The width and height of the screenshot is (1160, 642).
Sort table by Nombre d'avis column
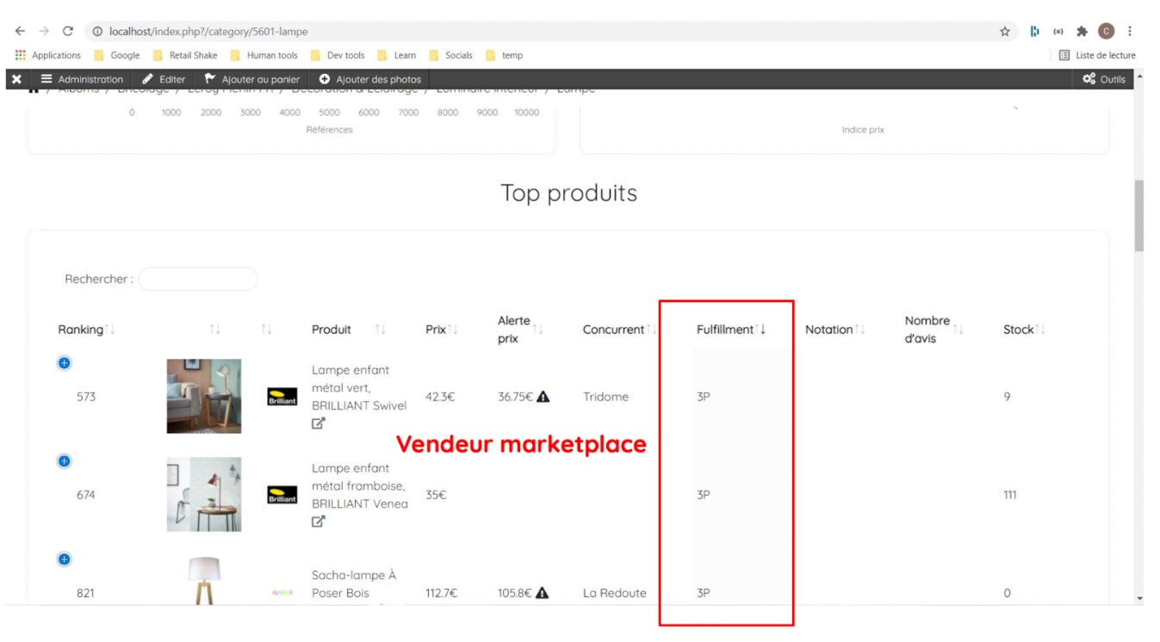934,330
